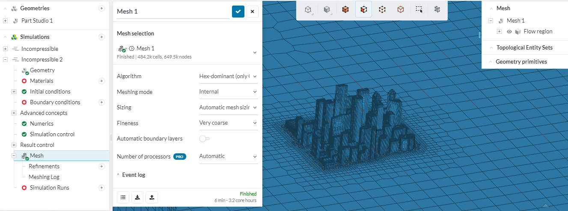This screenshot has height=211, width=568.
Task: Open Numerics settings
Action: point(42,123)
